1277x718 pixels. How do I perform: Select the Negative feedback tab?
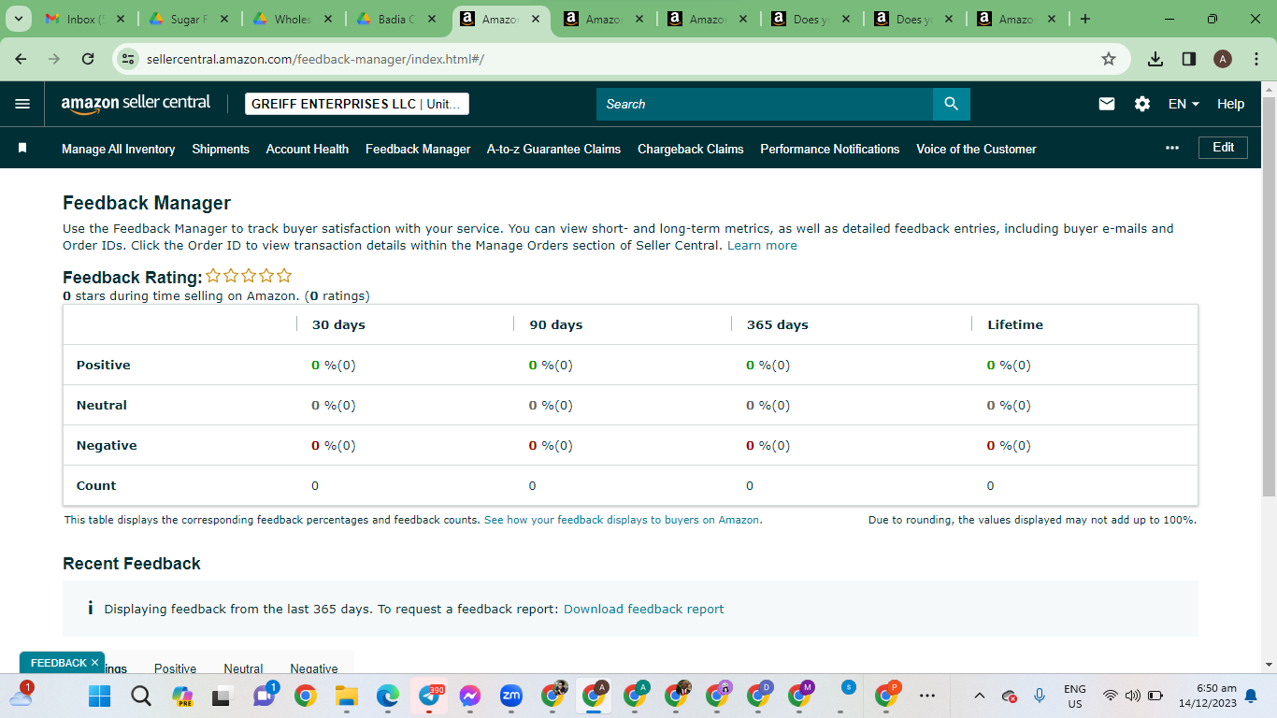(314, 668)
